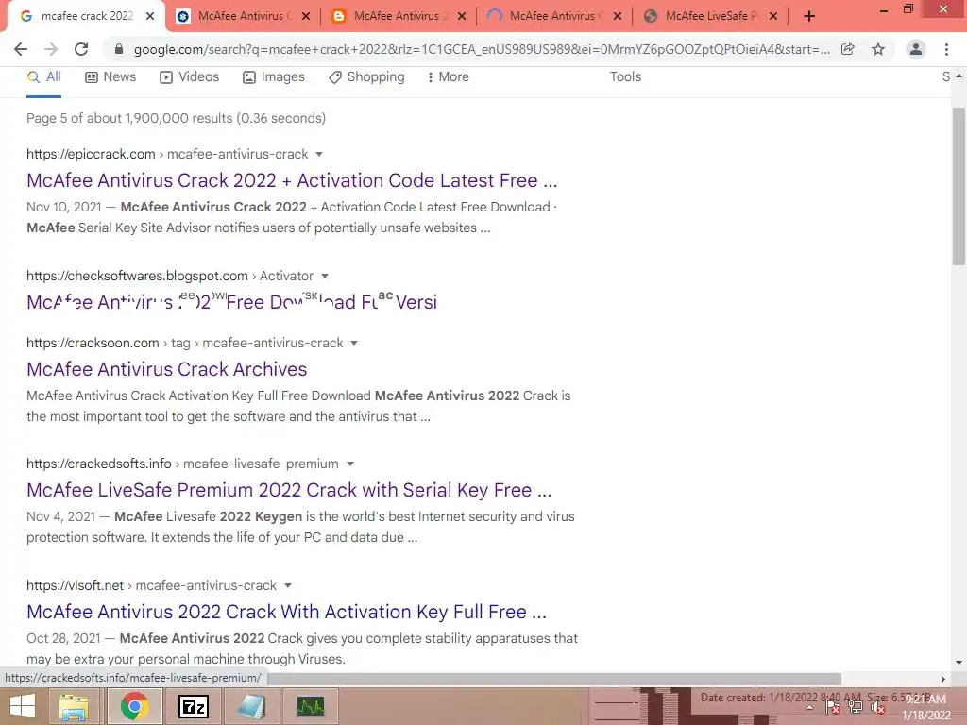Screen dimensions: 967x725
Task: Open File Explorer from taskbar
Action: tap(74, 706)
